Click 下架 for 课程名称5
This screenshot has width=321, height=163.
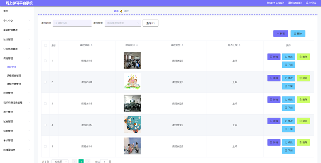point(289,65)
